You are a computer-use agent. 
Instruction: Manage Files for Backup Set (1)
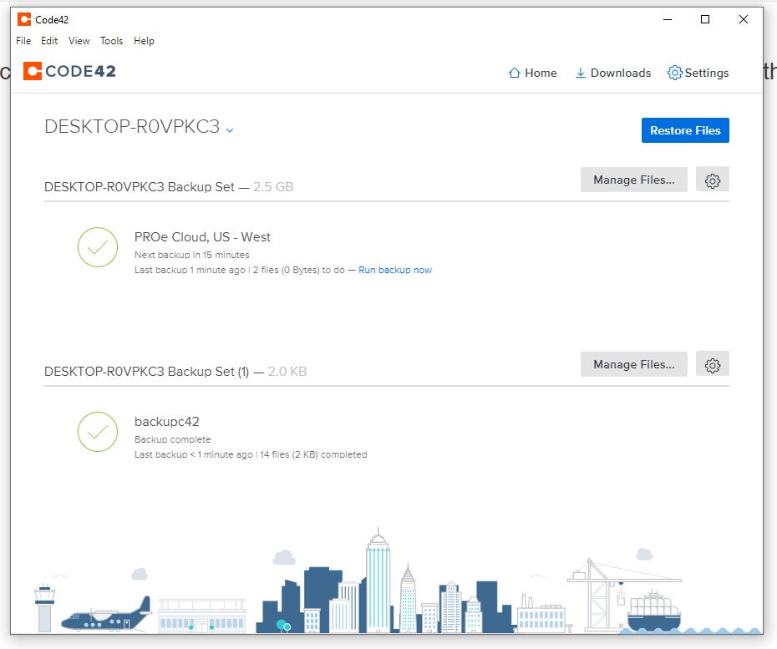pyautogui.click(x=634, y=364)
